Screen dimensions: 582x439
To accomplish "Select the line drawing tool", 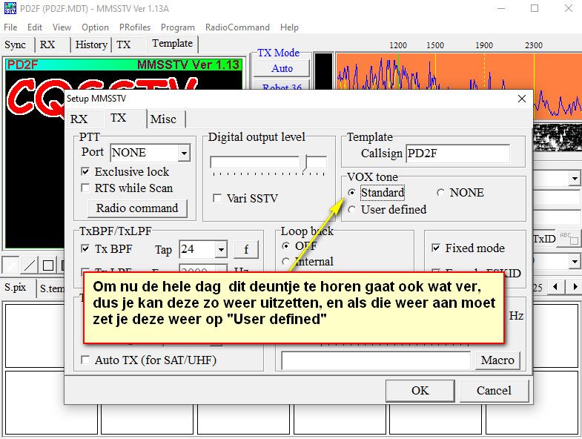I will point(30,265).
